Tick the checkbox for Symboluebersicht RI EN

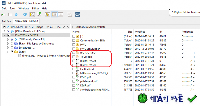coord(74,90)
